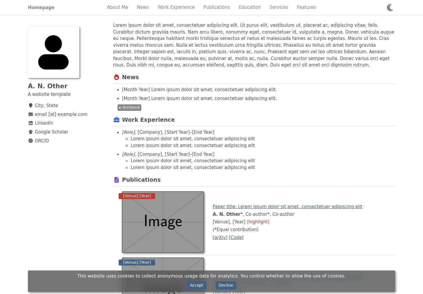
Task: Click the City, State text
Action: (46, 106)
